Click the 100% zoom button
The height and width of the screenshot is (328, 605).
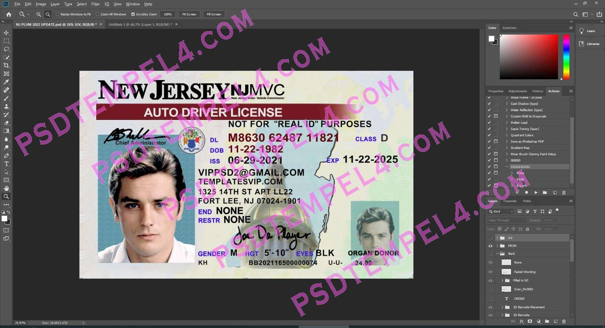tap(168, 14)
